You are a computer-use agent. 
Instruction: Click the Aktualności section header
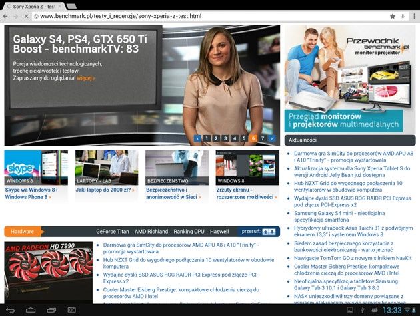point(350,140)
